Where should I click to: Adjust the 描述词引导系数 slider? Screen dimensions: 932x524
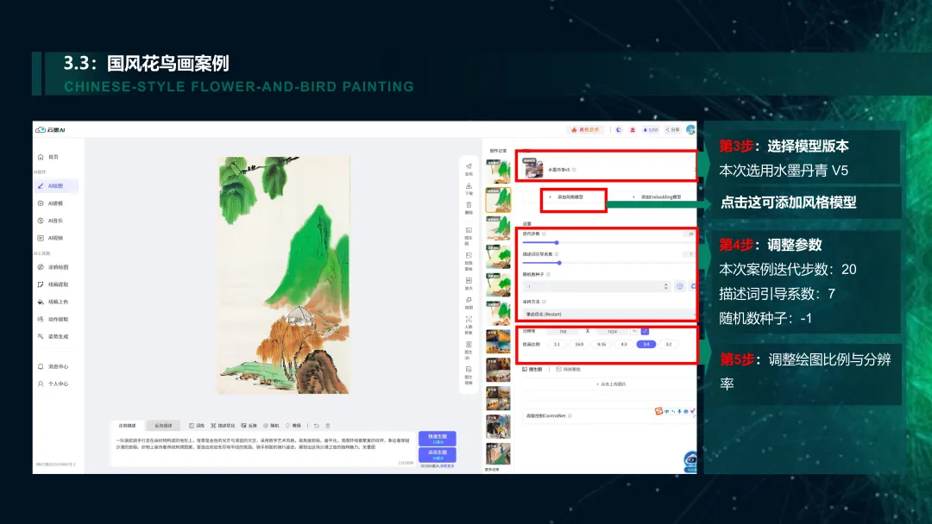click(608, 262)
